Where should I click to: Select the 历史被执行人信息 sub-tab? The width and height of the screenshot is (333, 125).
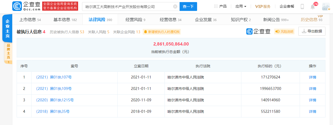[67, 32]
